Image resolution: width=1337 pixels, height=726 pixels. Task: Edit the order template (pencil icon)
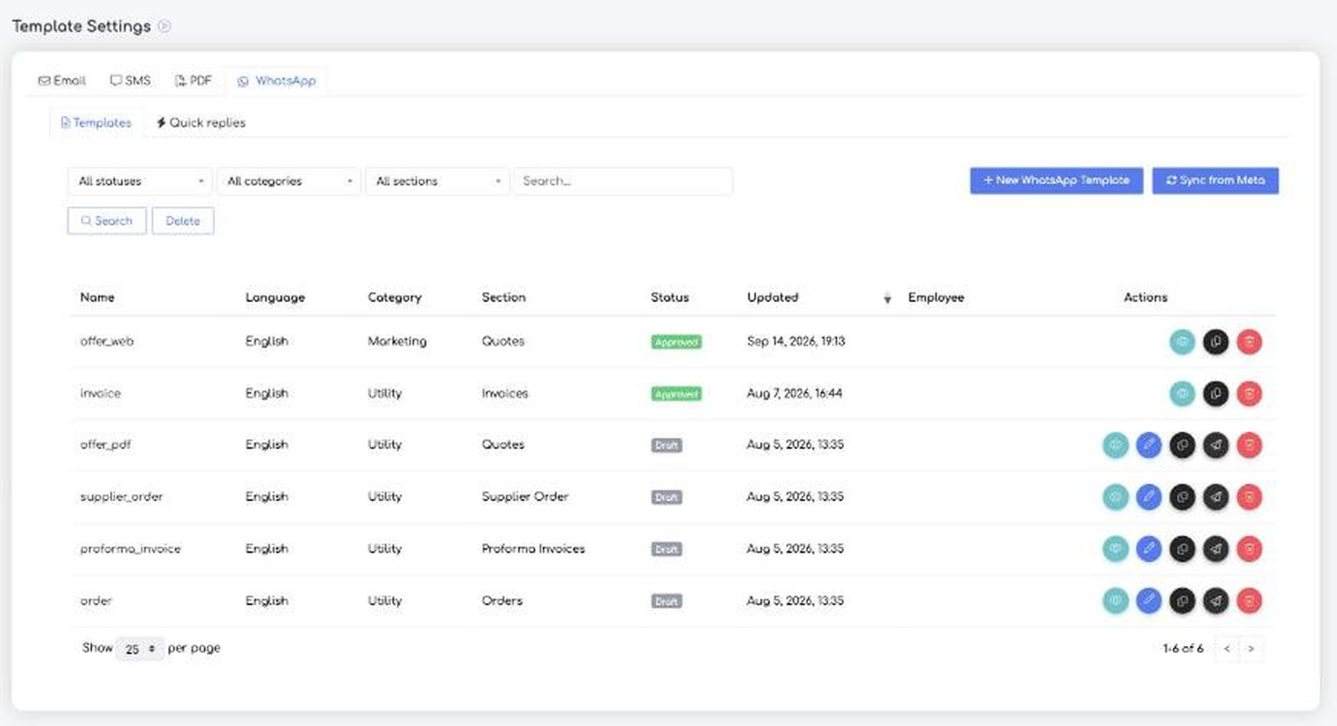click(x=1148, y=600)
